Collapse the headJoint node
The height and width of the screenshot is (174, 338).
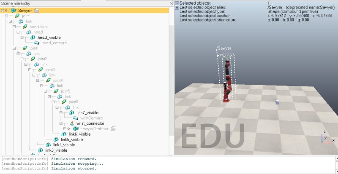pyautogui.click(x=14, y=27)
